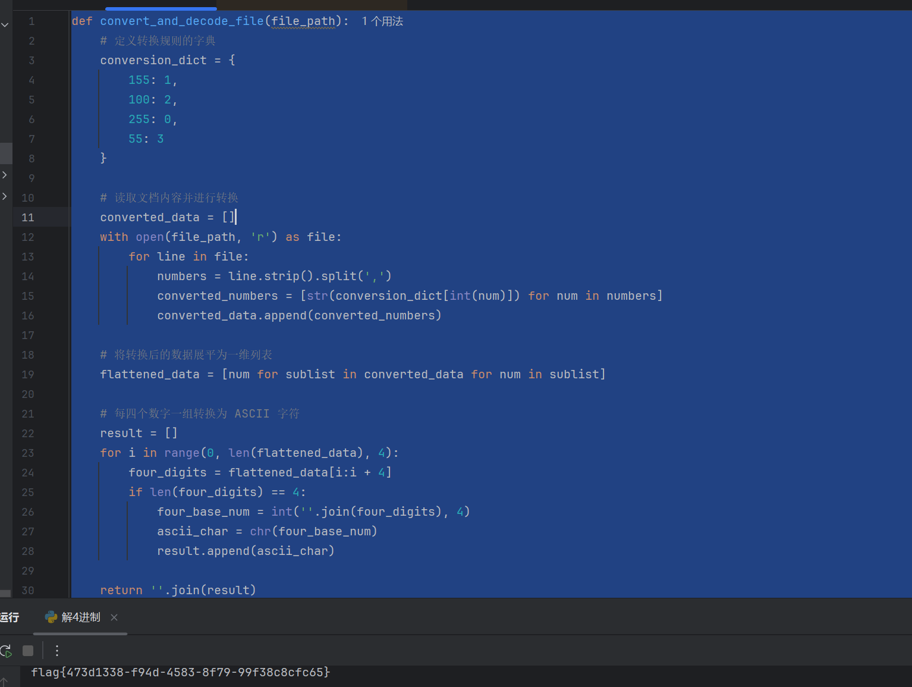Click 'result.append(ascii_char)' line
Screen dimensions: 912x687
(x=246, y=551)
